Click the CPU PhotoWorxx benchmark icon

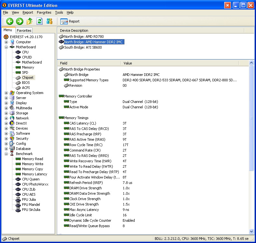click(18, 184)
